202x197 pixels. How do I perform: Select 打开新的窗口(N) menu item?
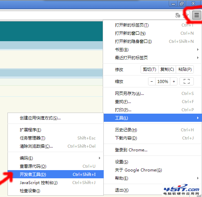153,33
